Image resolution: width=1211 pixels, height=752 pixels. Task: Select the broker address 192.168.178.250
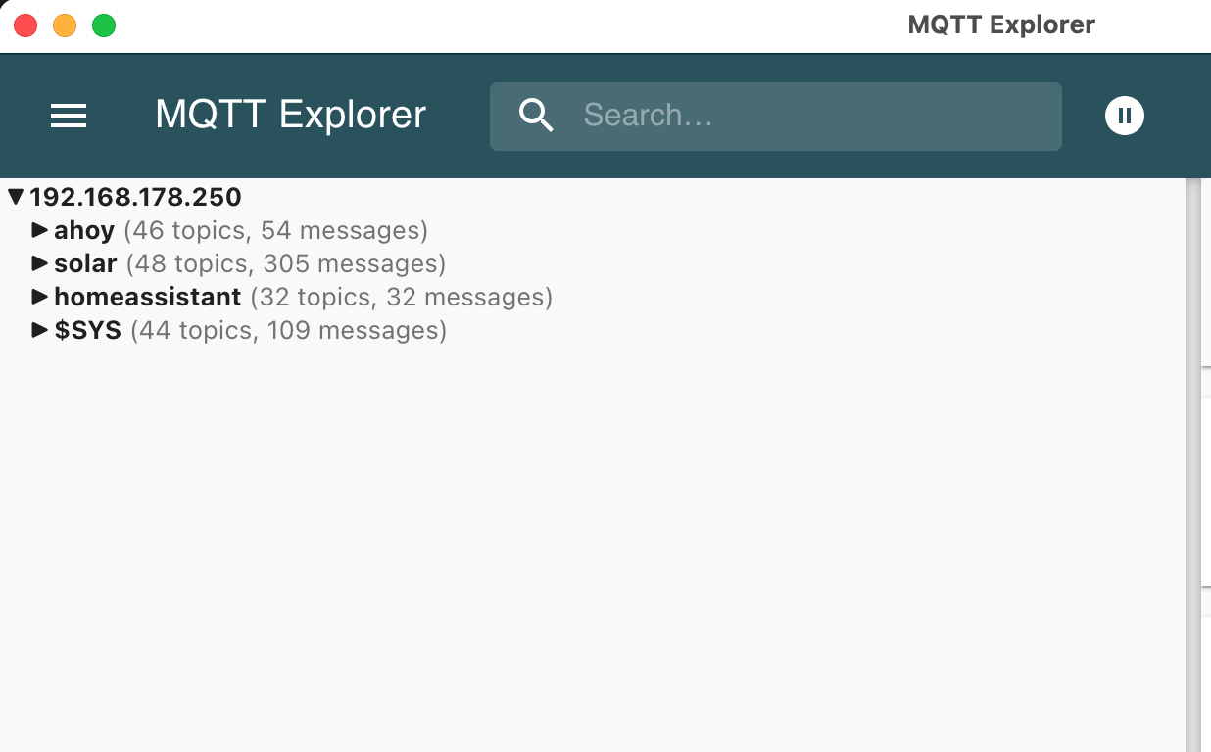(135, 196)
